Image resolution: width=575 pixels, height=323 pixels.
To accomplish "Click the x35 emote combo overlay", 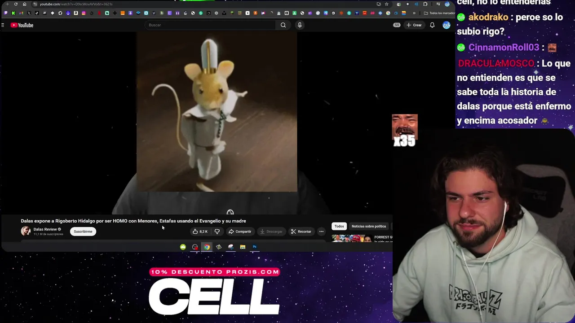I will pos(404,131).
